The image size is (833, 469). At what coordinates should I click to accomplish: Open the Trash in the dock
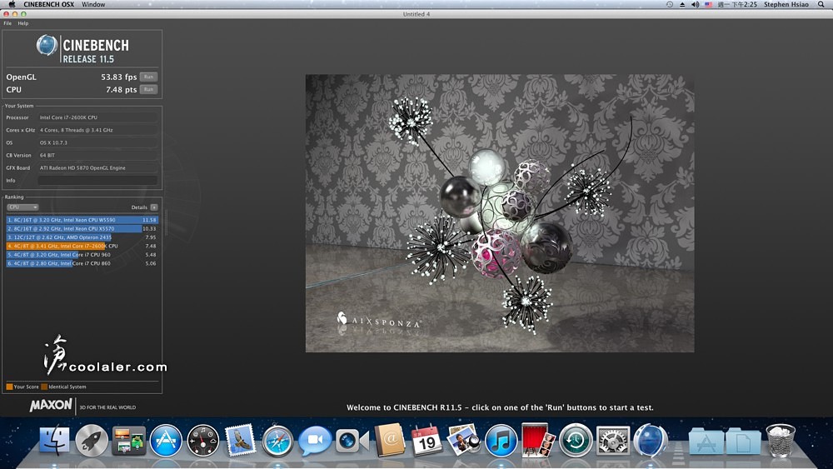[780, 441]
